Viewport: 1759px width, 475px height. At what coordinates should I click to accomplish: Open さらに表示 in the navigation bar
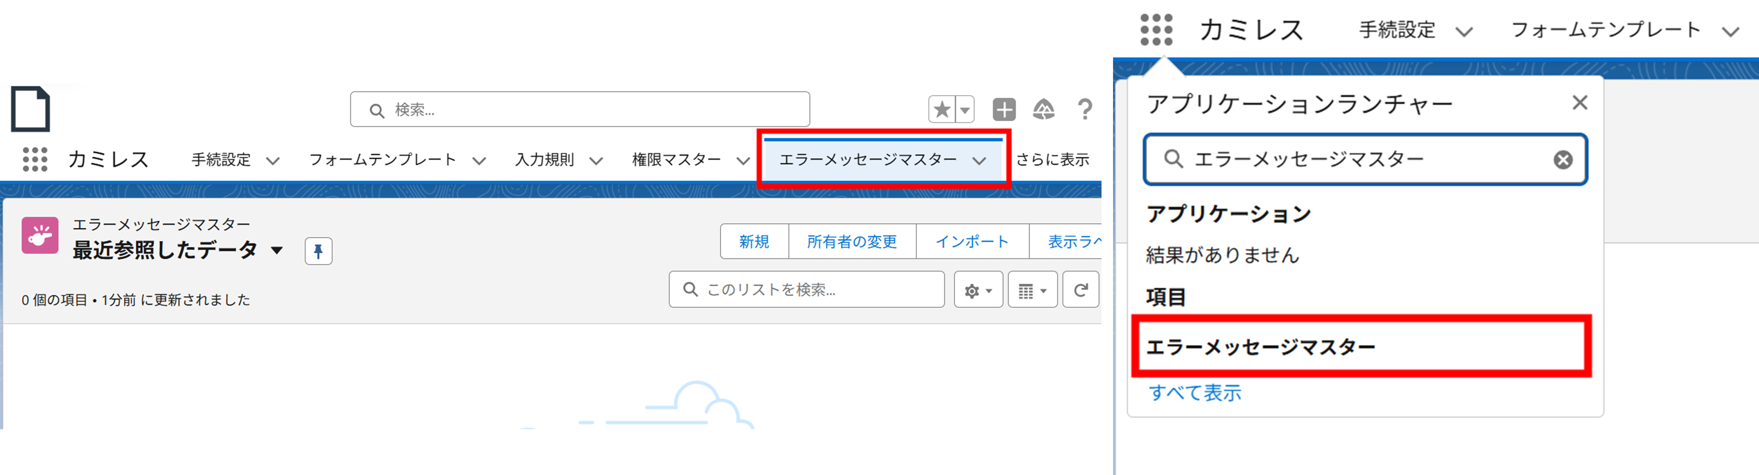(x=1054, y=160)
